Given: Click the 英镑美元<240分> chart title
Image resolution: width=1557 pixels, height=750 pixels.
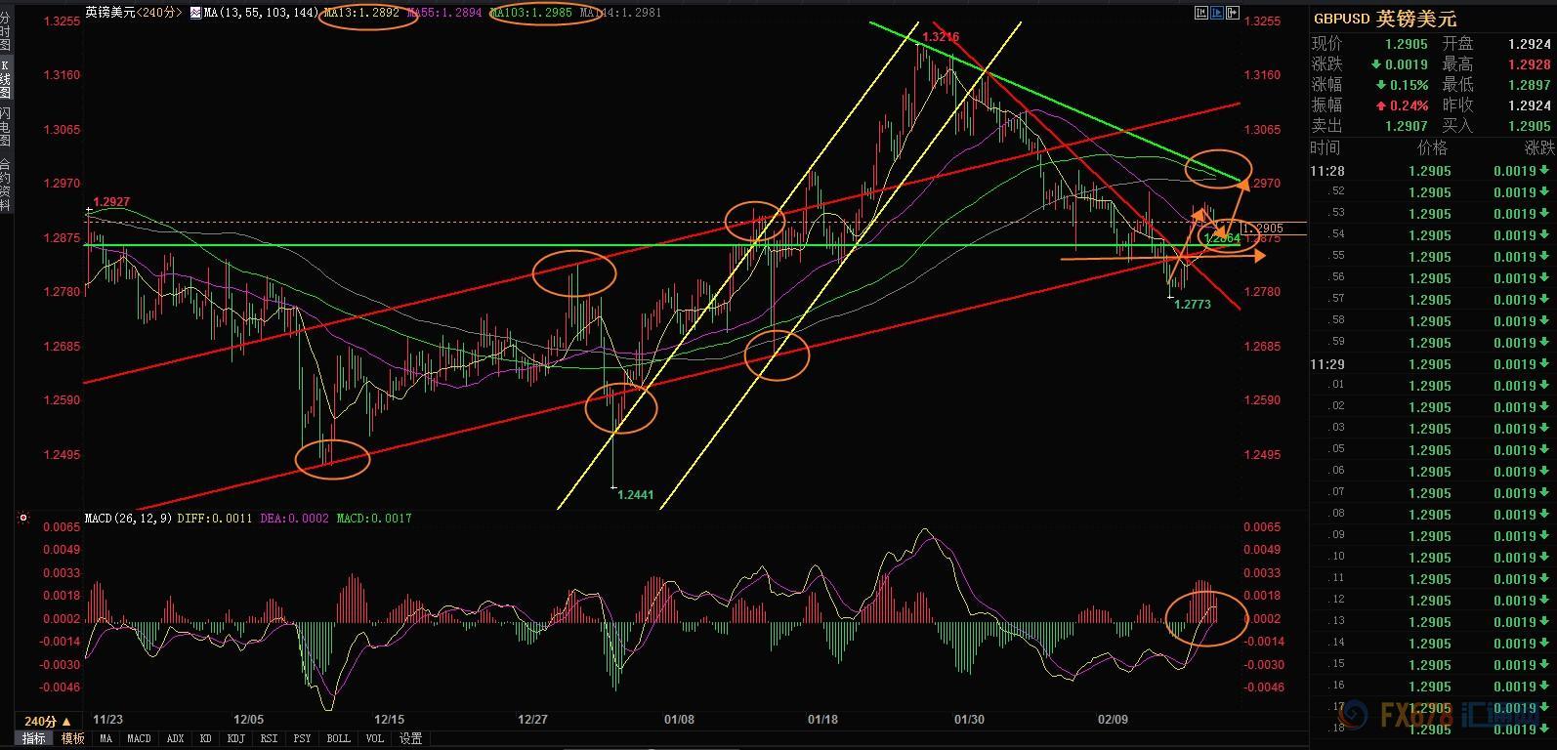Looking at the screenshot, I should tap(134, 14).
